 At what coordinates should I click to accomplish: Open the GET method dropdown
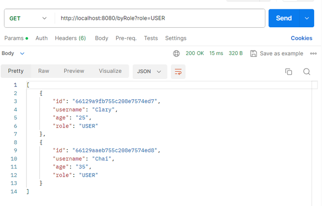point(28,18)
